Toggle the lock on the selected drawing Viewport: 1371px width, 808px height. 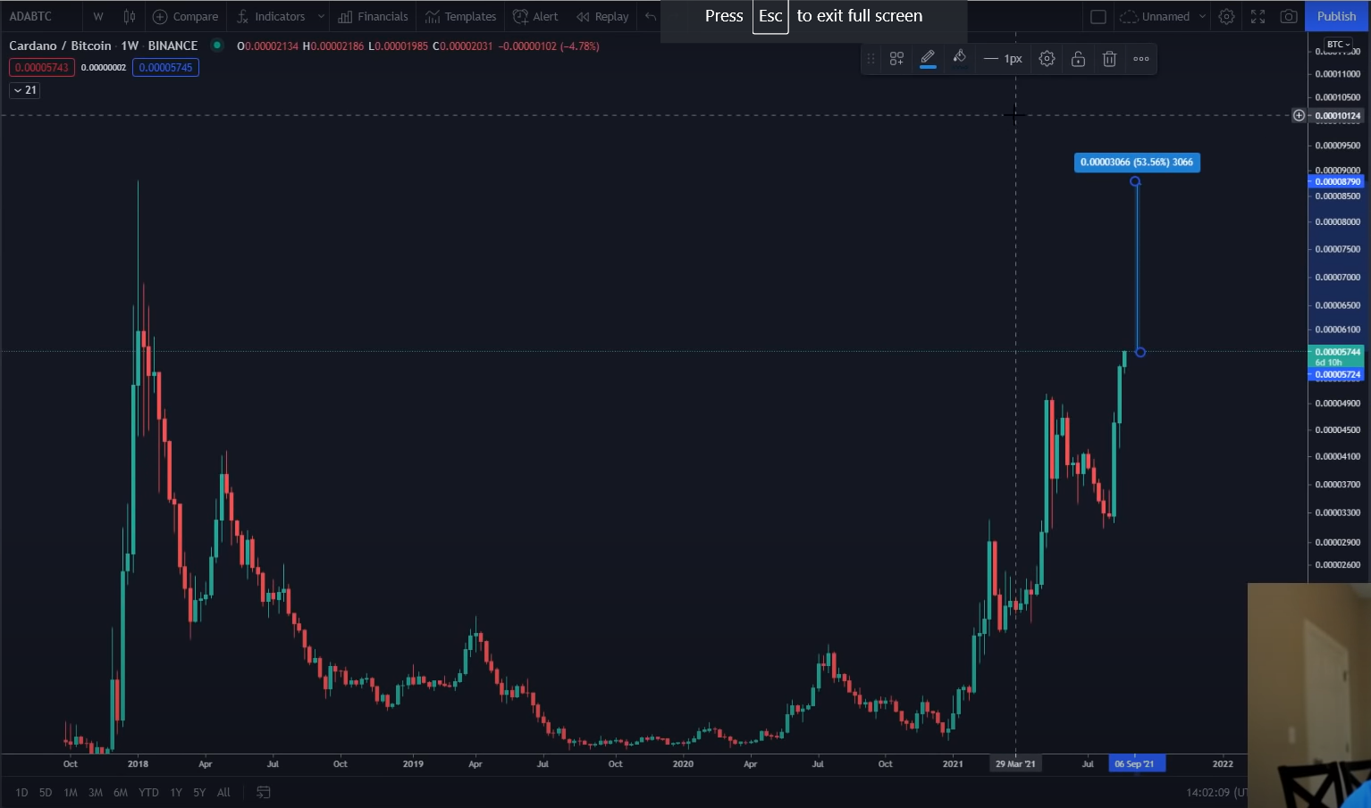click(1078, 59)
